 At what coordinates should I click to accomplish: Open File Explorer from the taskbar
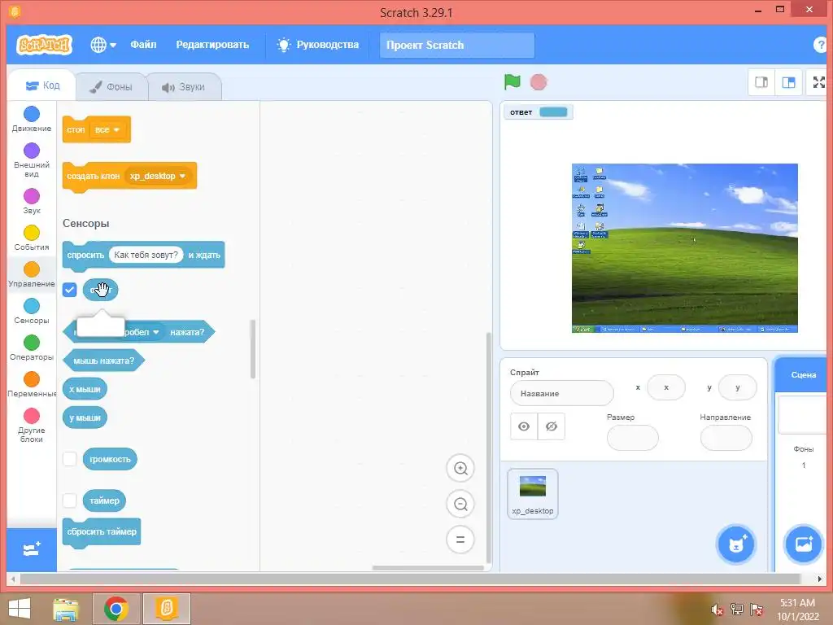(66, 609)
